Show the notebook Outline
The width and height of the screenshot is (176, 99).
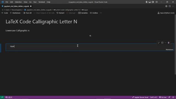tap(94, 13)
